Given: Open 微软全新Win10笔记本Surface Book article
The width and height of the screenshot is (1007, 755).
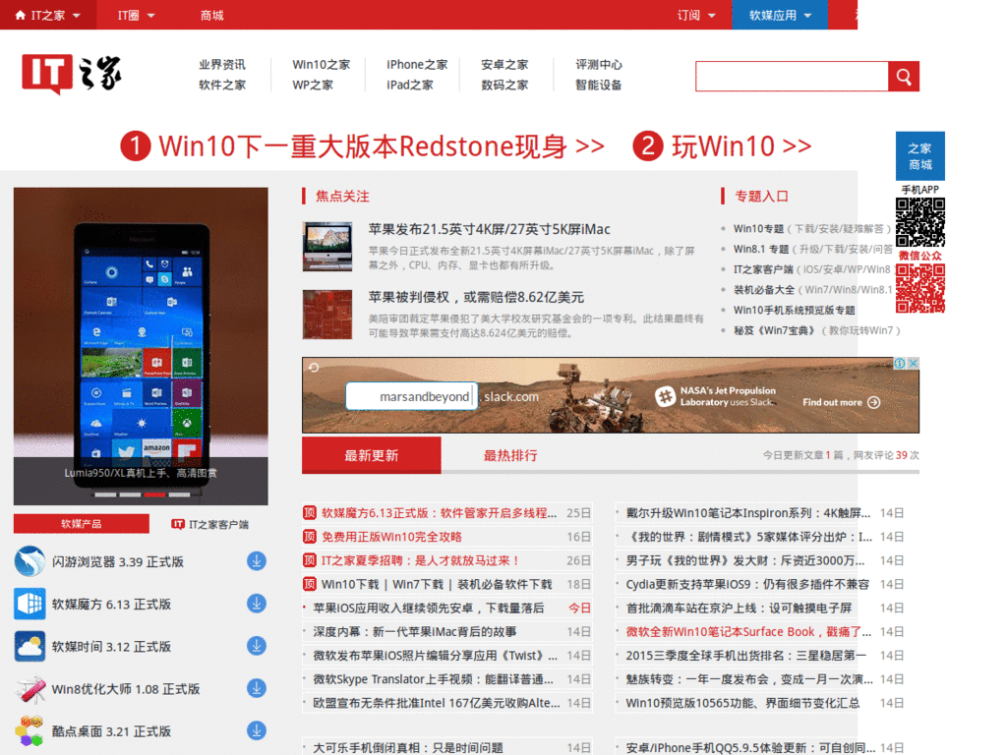Looking at the screenshot, I should [x=748, y=632].
